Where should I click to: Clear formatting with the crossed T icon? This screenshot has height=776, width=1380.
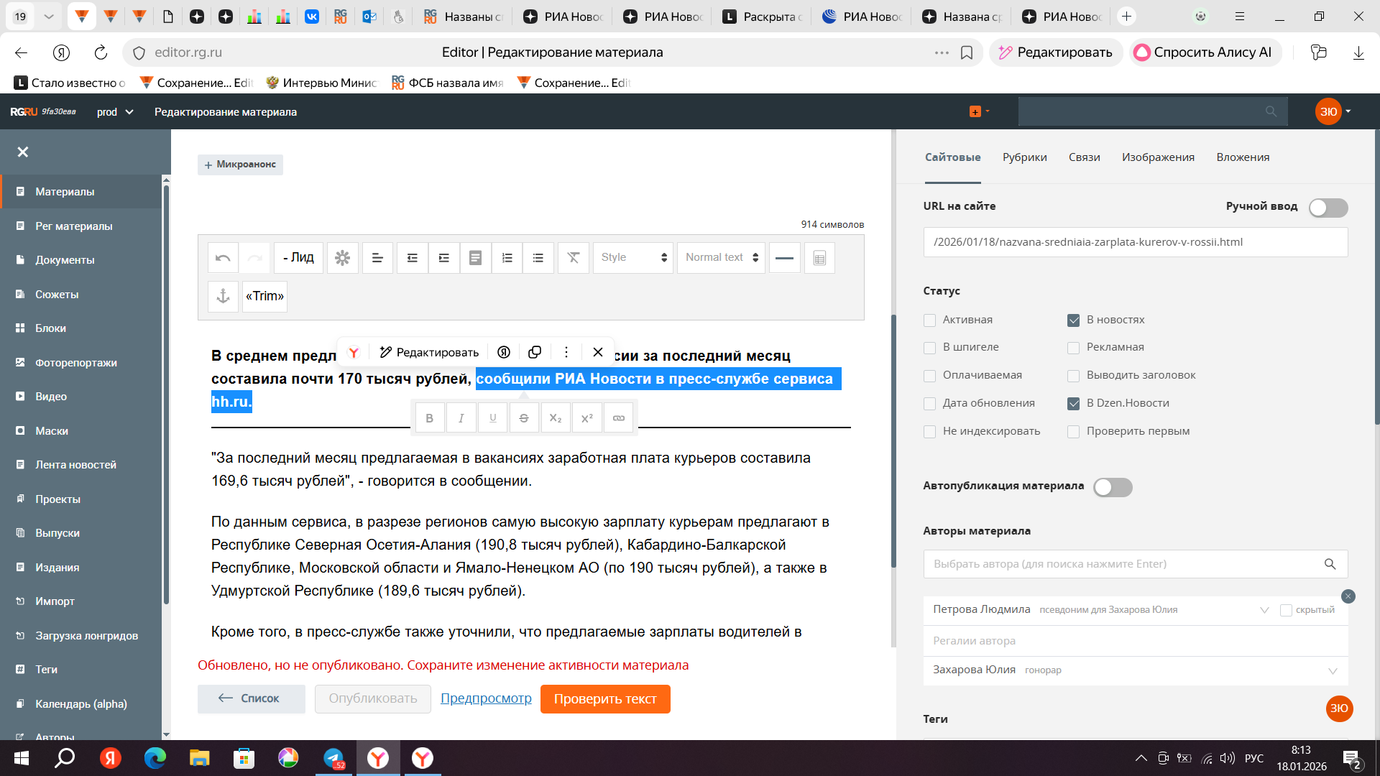click(x=573, y=258)
